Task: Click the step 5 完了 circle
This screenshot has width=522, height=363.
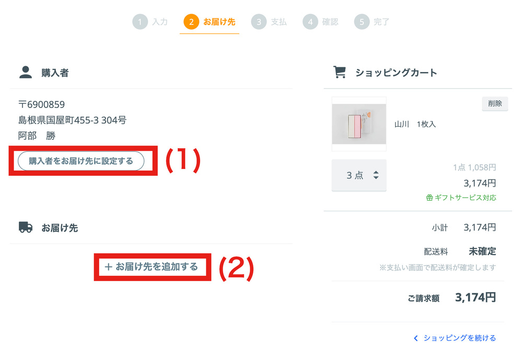Action: click(x=362, y=22)
